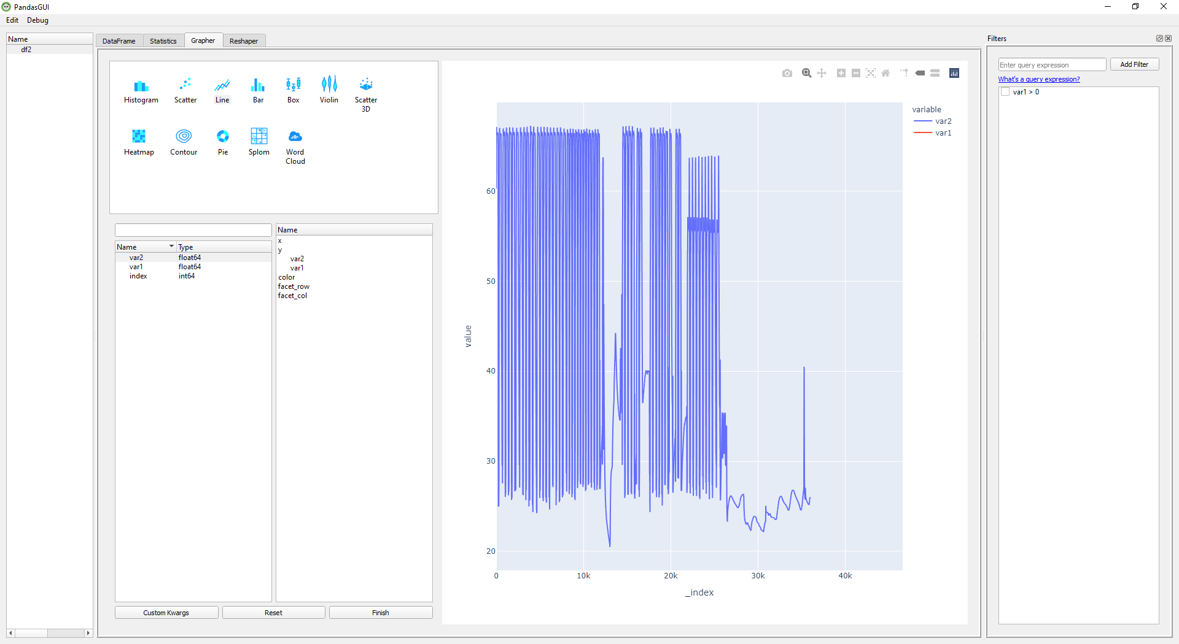
Task: Show closest data on hover
Action: click(x=920, y=73)
